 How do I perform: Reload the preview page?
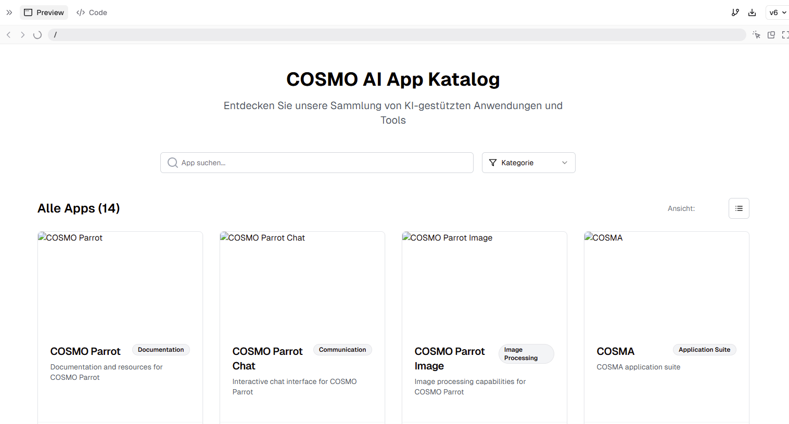37,35
